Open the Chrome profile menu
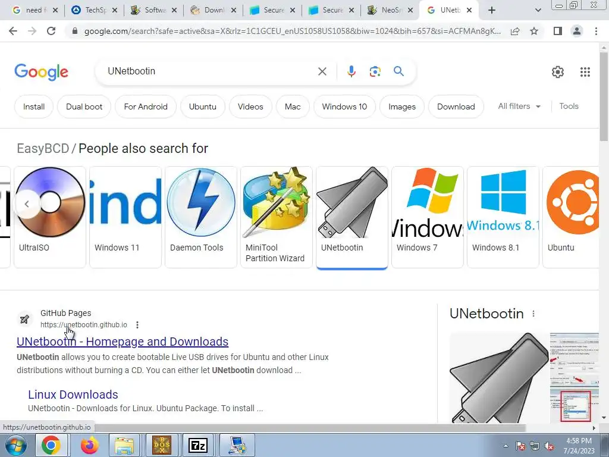The image size is (609, 457). coord(577,31)
